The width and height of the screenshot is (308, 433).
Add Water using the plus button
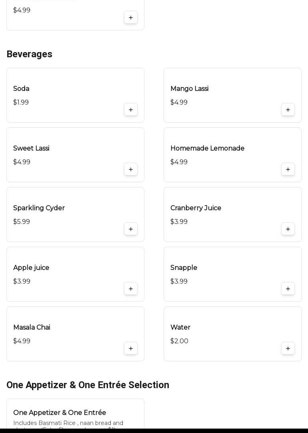(x=288, y=348)
